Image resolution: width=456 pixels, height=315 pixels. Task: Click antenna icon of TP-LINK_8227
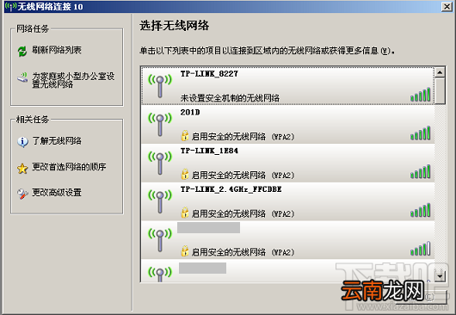[160, 86]
